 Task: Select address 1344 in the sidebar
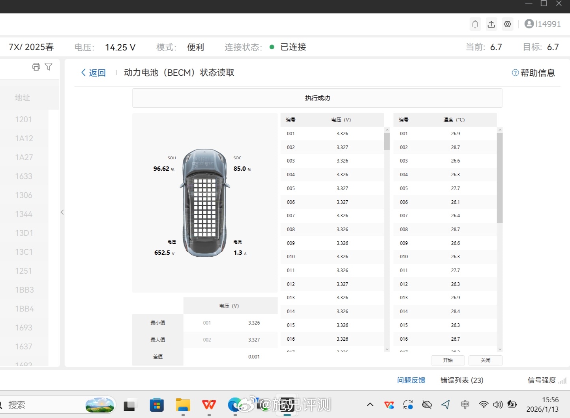(24, 214)
